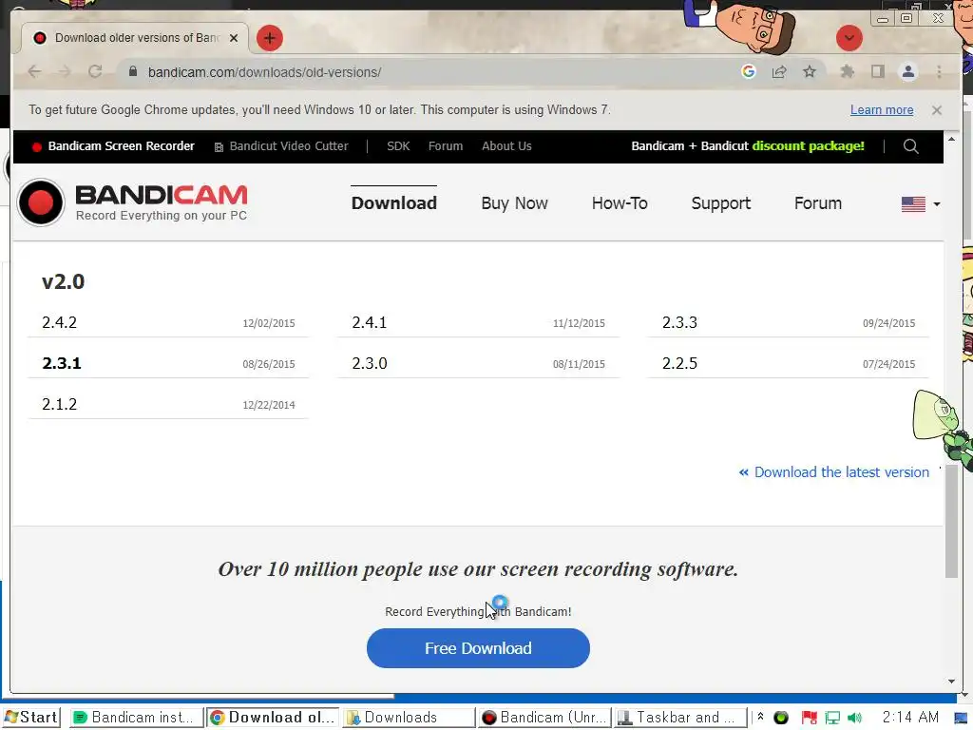The width and height of the screenshot is (973, 730).
Task: Click the page scrollbar up arrow
Action: [x=951, y=139]
